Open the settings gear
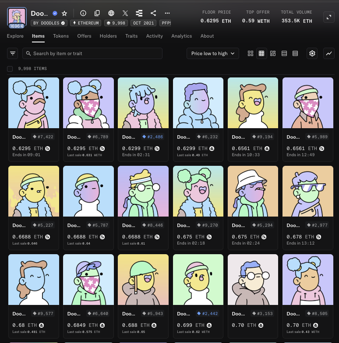The image size is (339, 343). click(312, 53)
